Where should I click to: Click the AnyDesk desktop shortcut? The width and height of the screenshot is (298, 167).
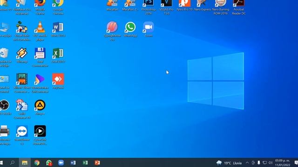coord(58,81)
